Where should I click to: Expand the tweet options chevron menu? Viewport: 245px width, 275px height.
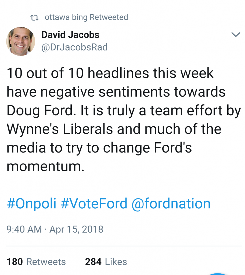point(236,35)
